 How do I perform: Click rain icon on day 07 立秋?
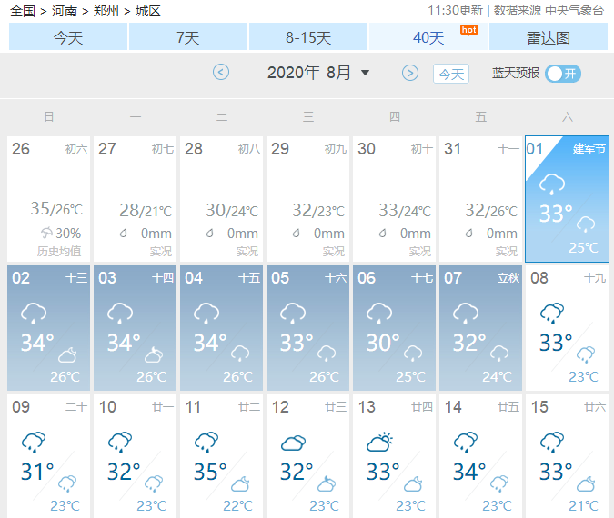(x=466, y=313)
